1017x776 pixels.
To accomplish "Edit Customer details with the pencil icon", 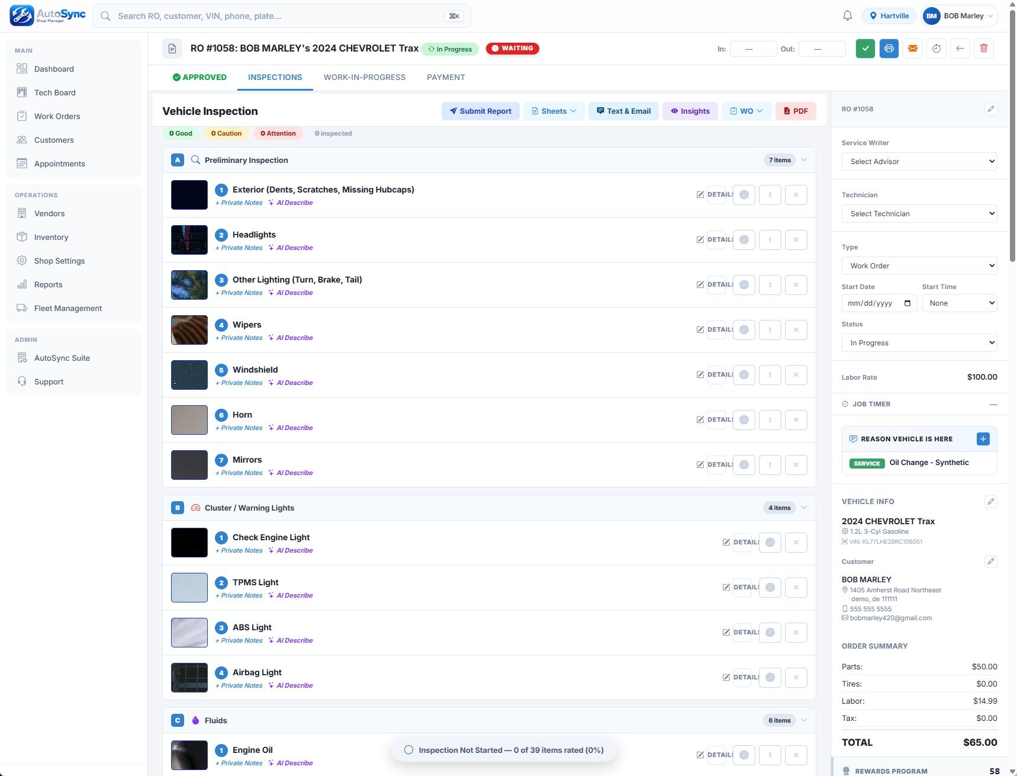I will 990,562.
